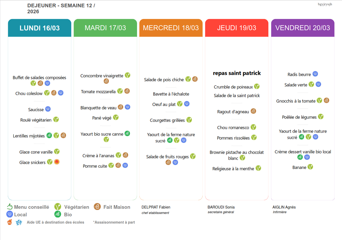Viewport: 342px width, 240px height.
Task: Click the Local icon beside Radis beurre
Action: click(x=315, y=74)
